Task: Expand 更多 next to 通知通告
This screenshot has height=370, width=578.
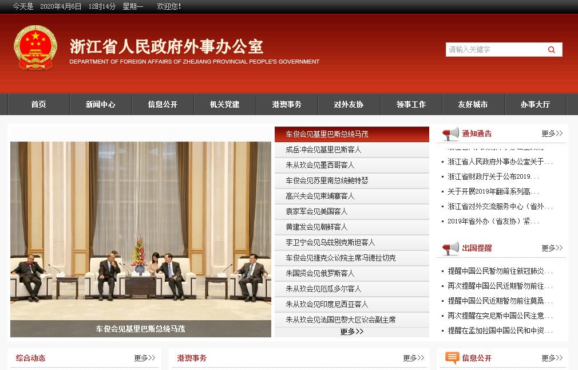Action: click(552, 133)
